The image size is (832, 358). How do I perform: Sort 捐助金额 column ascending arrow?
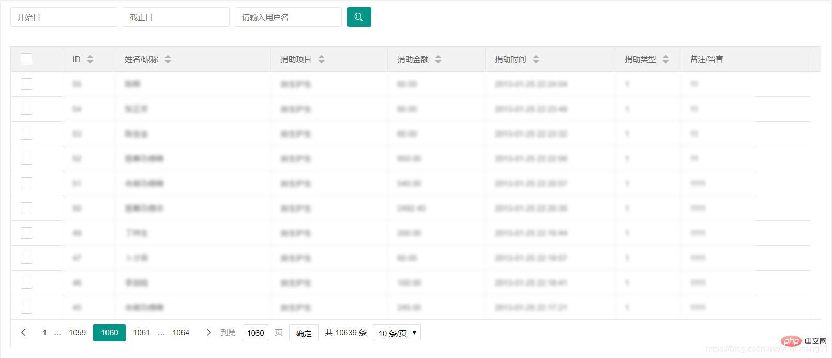click(x=438, y=57)
